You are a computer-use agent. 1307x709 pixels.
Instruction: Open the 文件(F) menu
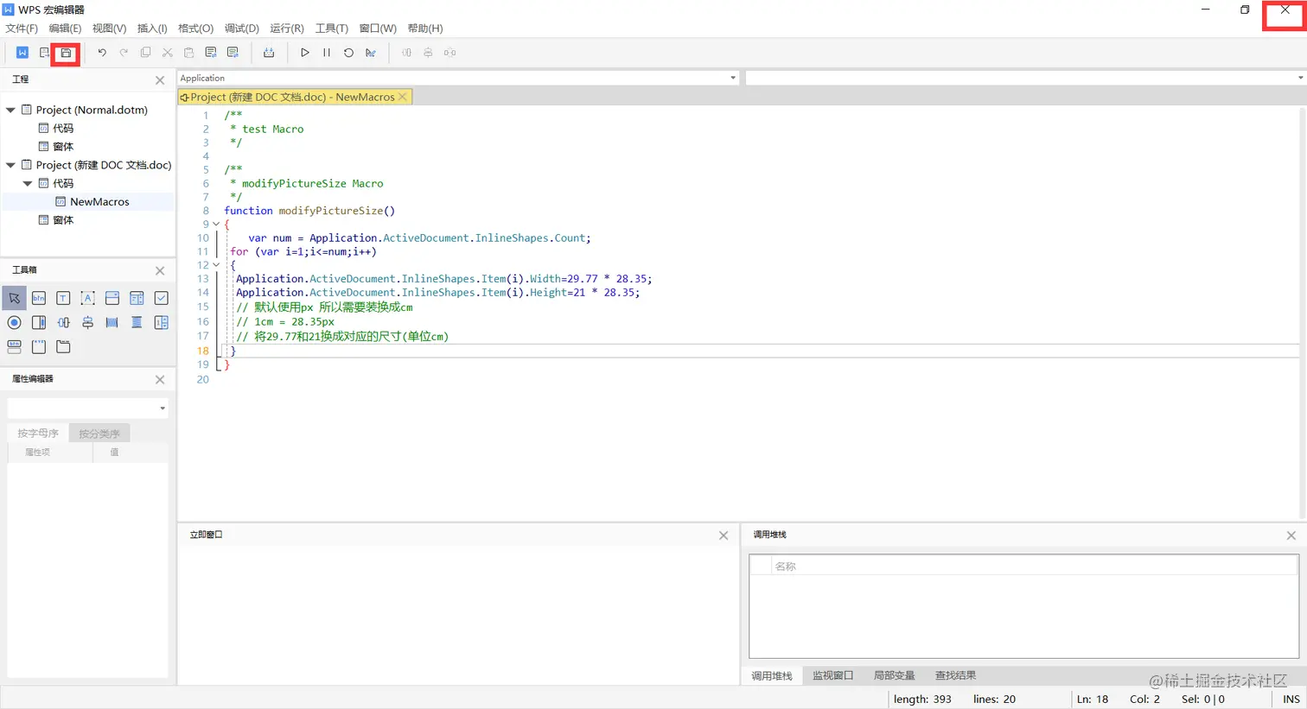point(22,28)
